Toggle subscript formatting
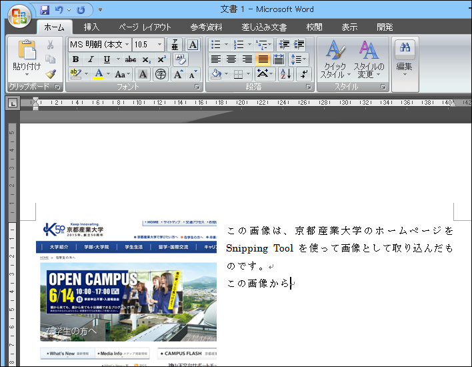Image resolution: width=472 pixels, height=367 pixels. pos(146,59)
